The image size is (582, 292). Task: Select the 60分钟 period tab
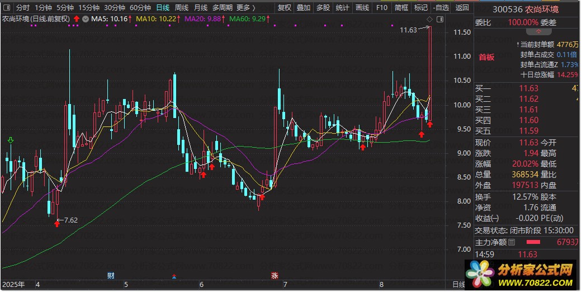(140, 7)
